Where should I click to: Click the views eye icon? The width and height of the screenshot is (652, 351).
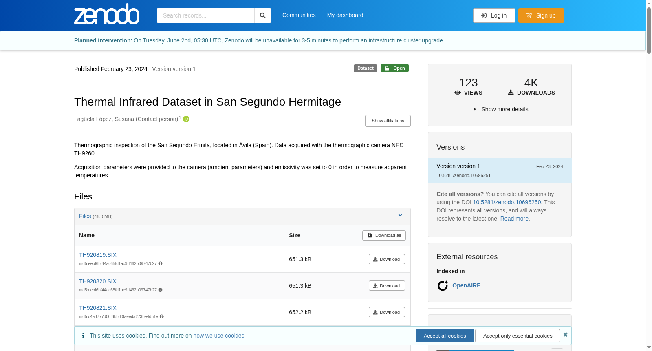(x=458, y=93)
